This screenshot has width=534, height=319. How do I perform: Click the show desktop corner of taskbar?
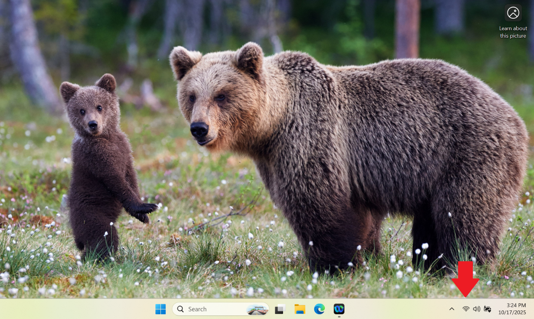point(533,309)
